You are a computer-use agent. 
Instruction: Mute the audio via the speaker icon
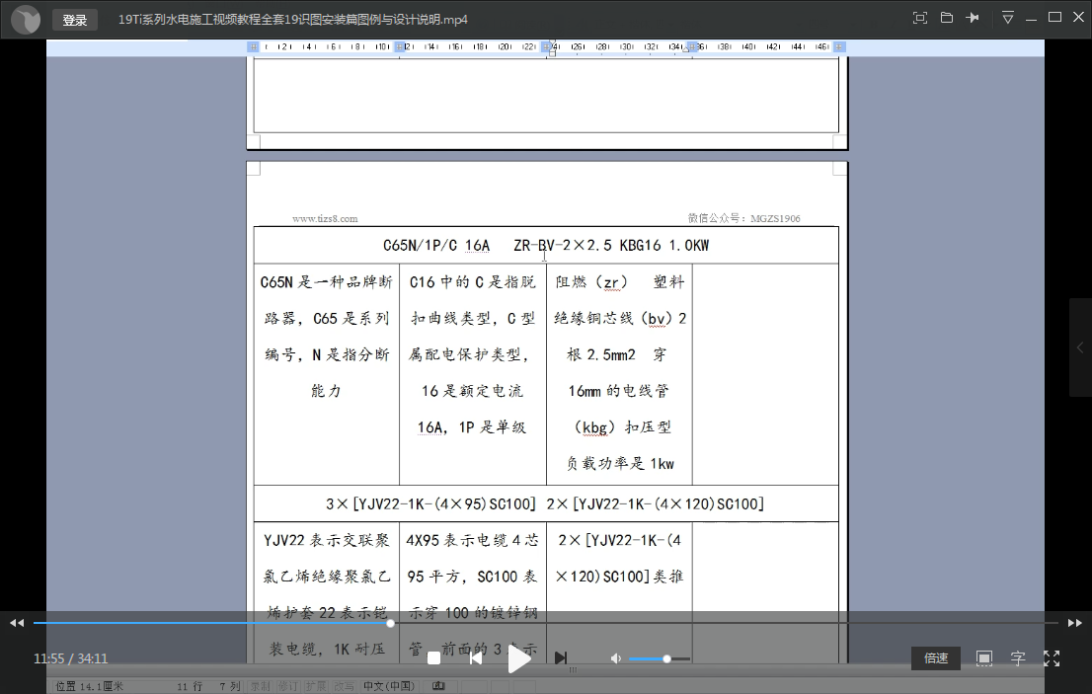(x=616, y=658)
